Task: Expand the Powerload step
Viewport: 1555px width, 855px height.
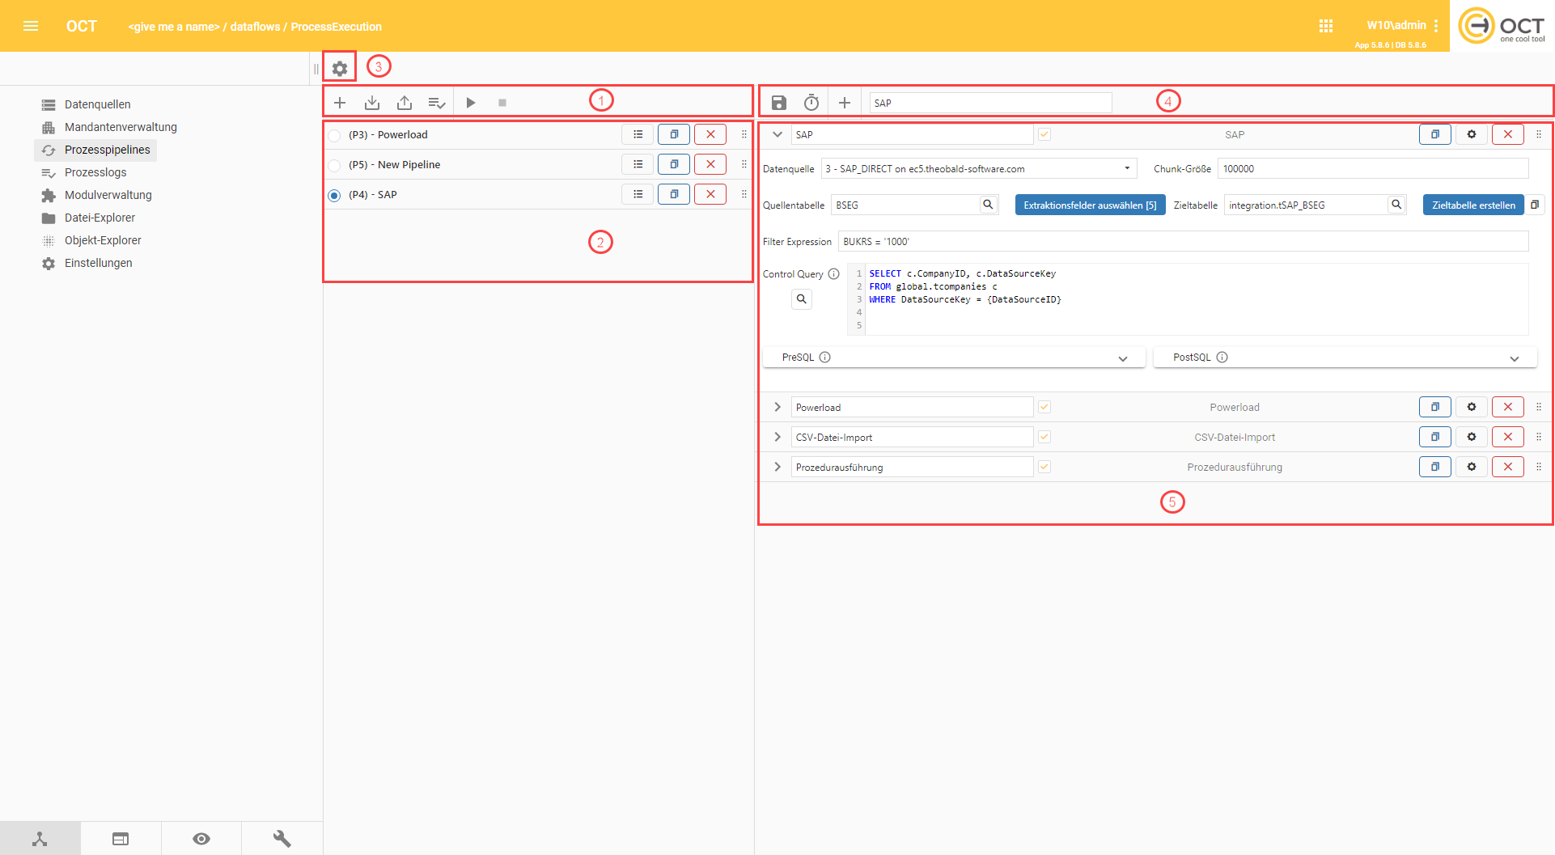Action: coord(777,408)
